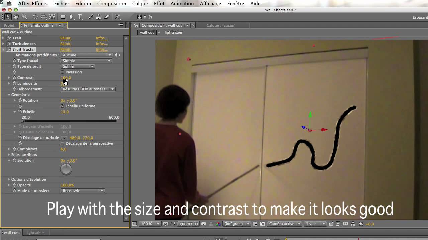Toggle the Echelle stopwatch
428x240 pixels.
tap(20, 112)
